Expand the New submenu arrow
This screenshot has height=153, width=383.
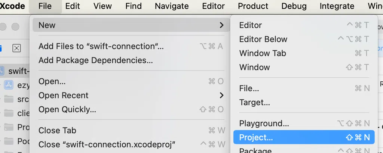coord(221,25)
